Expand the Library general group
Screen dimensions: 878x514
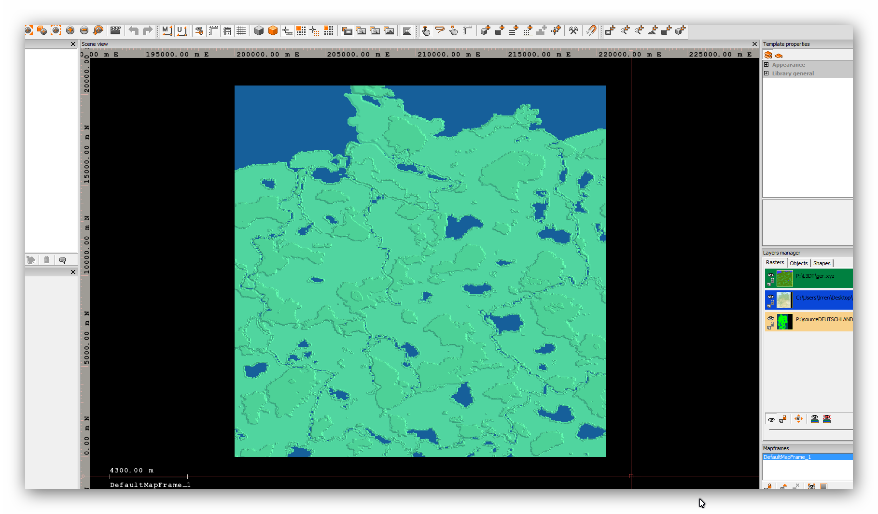coord(767,73)
